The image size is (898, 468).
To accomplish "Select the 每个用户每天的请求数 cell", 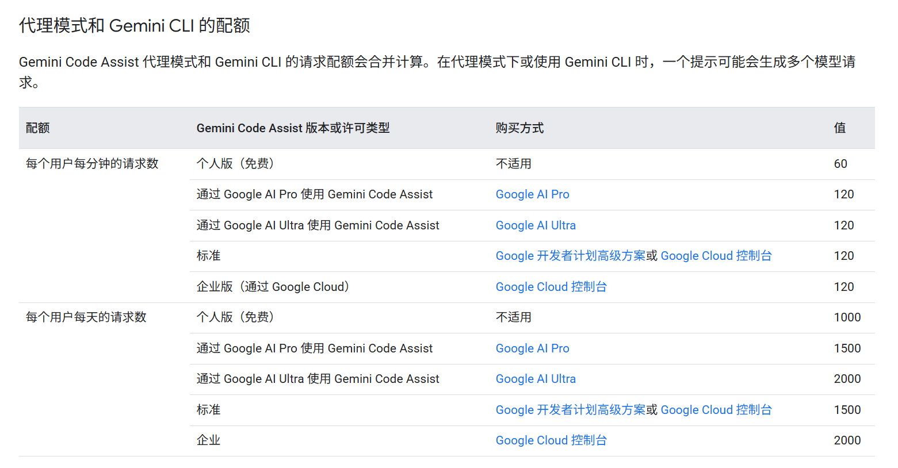I will point(86,317).
